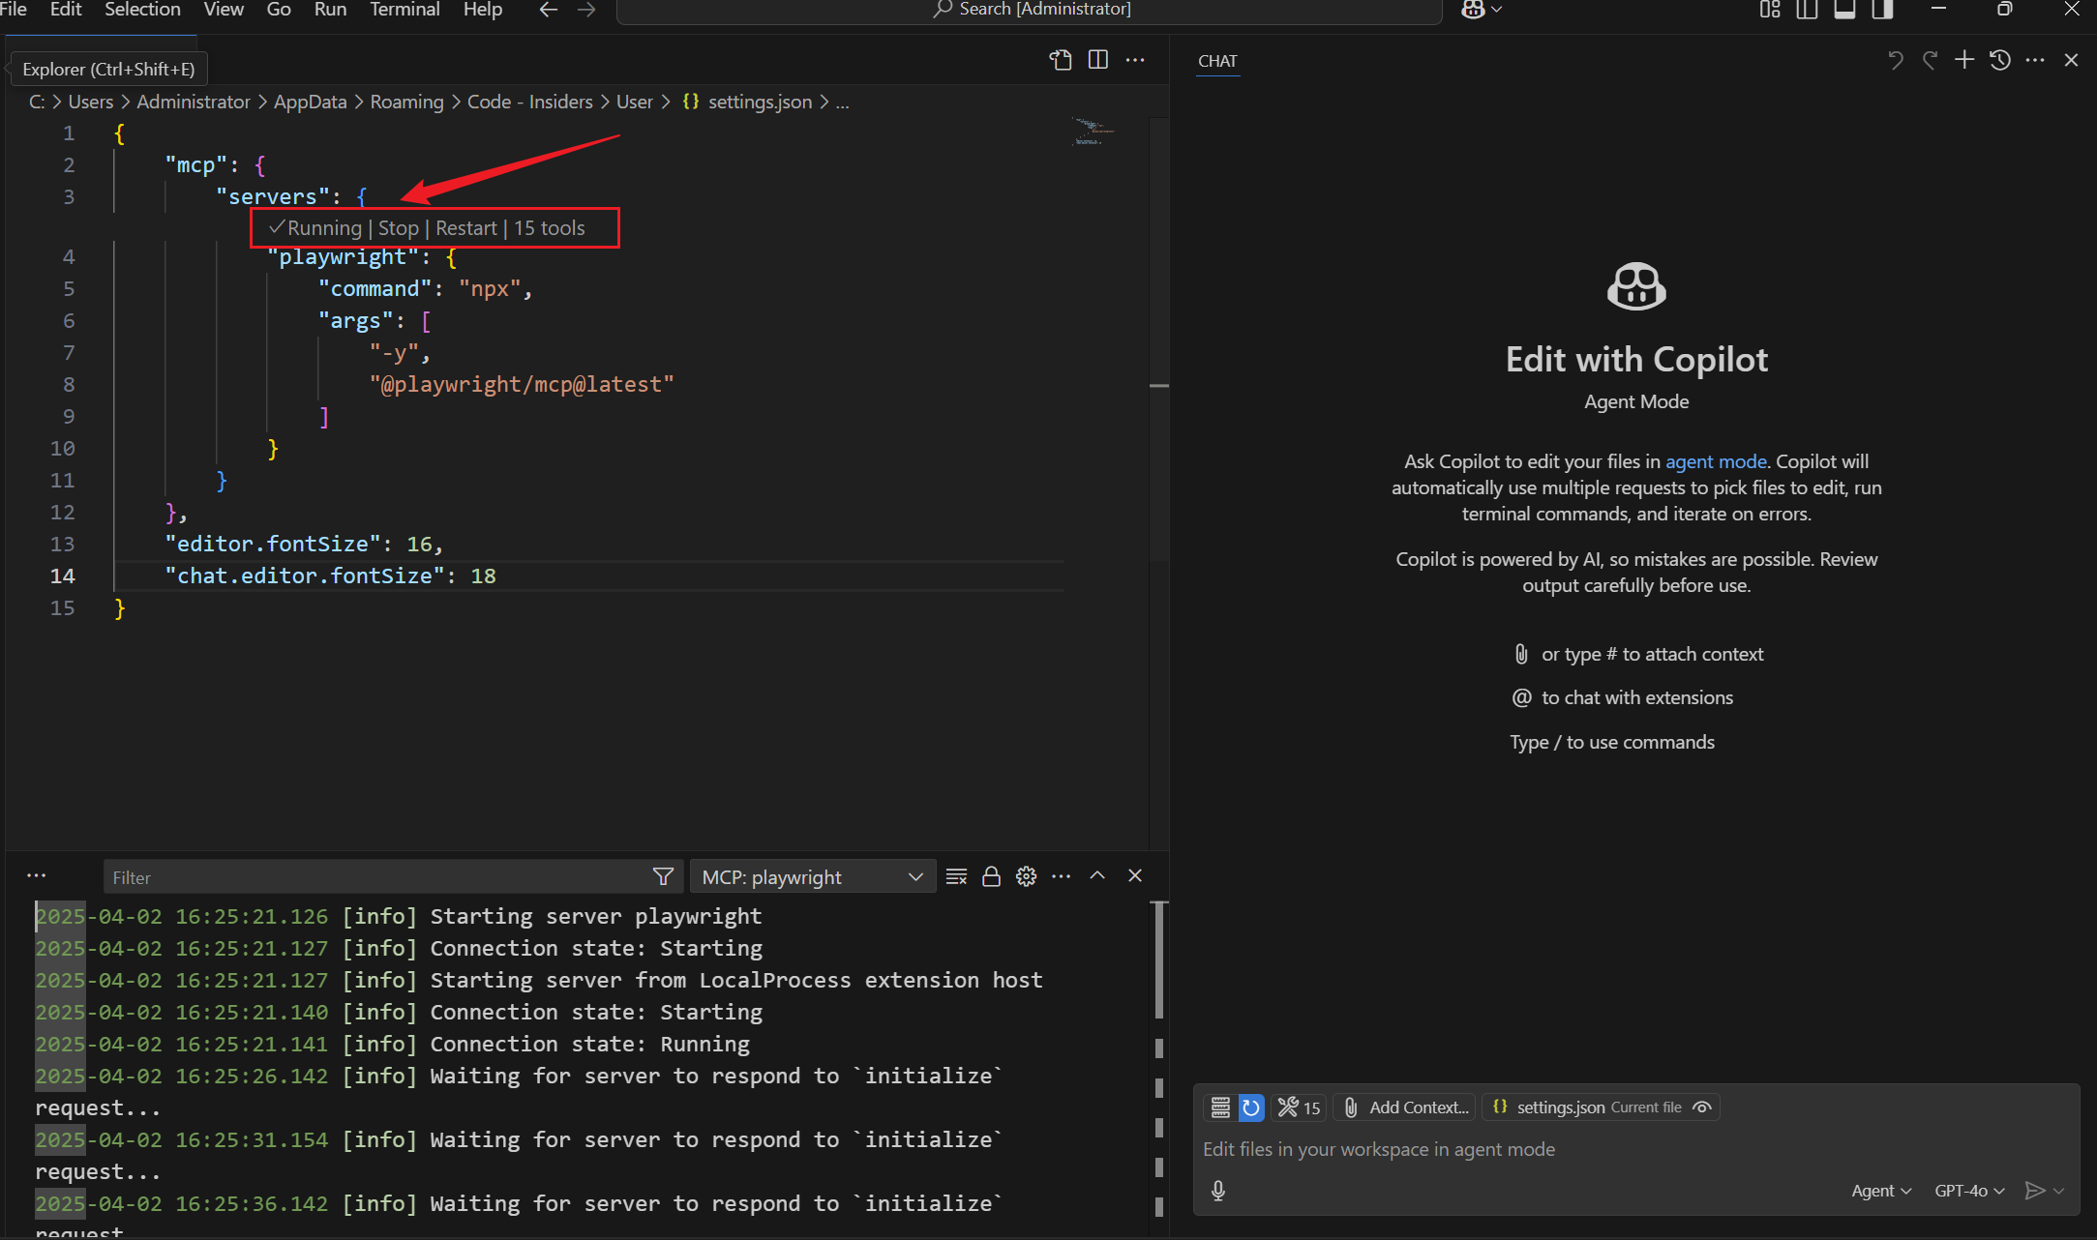The height and width of the screenshot is (1240, 2097).
Task: Open the Help menu
Action: pos(483,10)
